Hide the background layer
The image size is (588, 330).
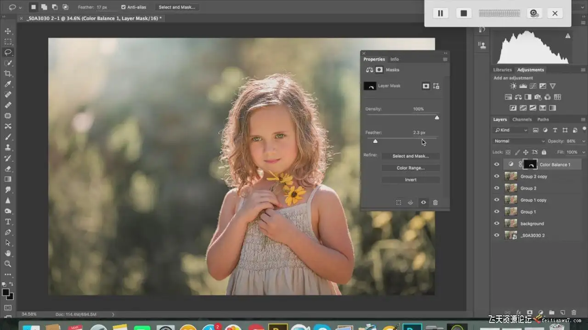coord(497,224)
